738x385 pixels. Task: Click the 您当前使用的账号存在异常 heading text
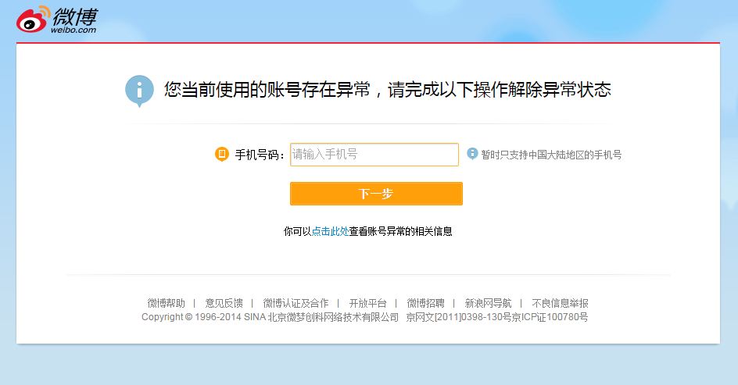point(267,90)
